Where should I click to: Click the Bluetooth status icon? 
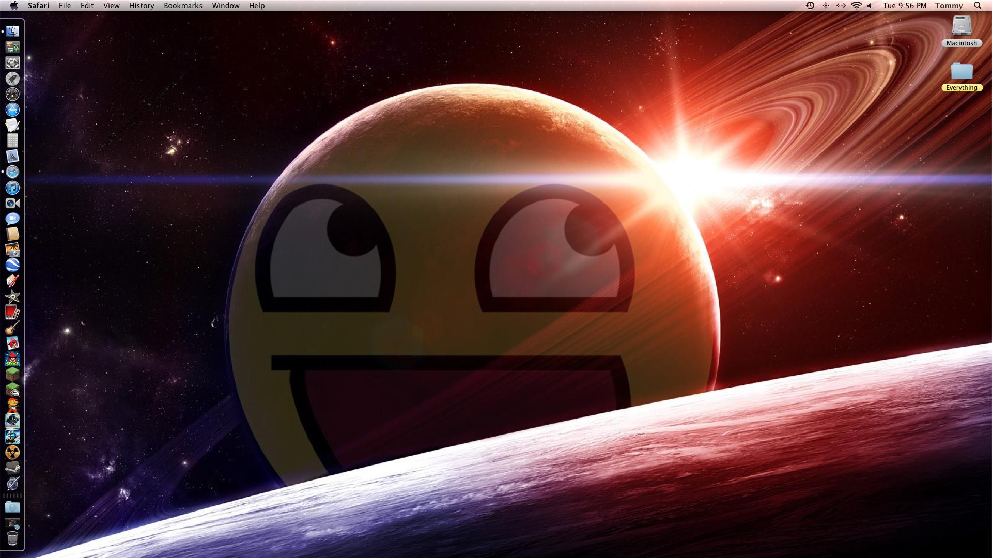826,5
